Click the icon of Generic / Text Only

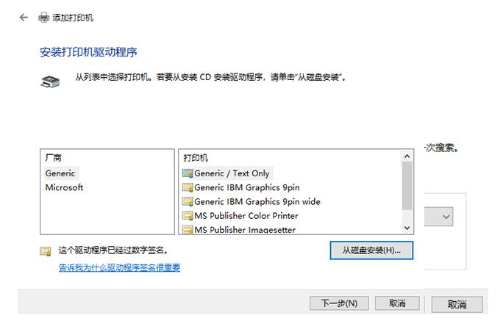coord(187,173)
